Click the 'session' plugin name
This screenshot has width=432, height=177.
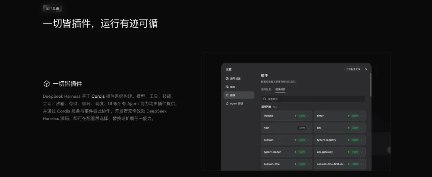(x=269, y=140)
